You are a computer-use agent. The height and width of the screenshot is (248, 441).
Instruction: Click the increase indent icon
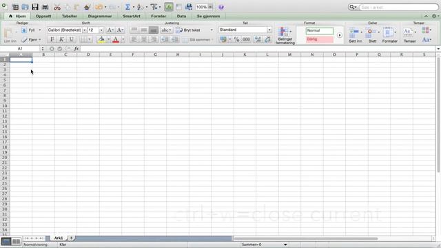174,39
